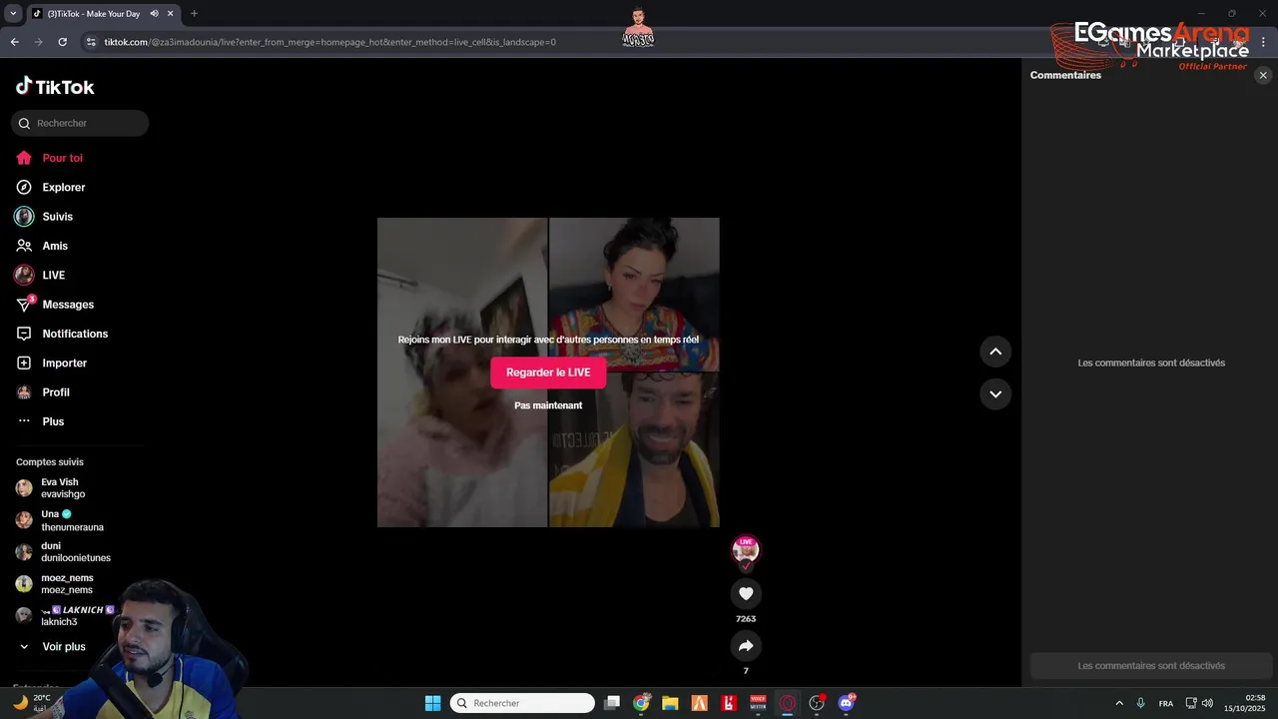Click the TikTok Rechercher search field
The width and height of the screenshot is (1278, 719).
point(80,123)
